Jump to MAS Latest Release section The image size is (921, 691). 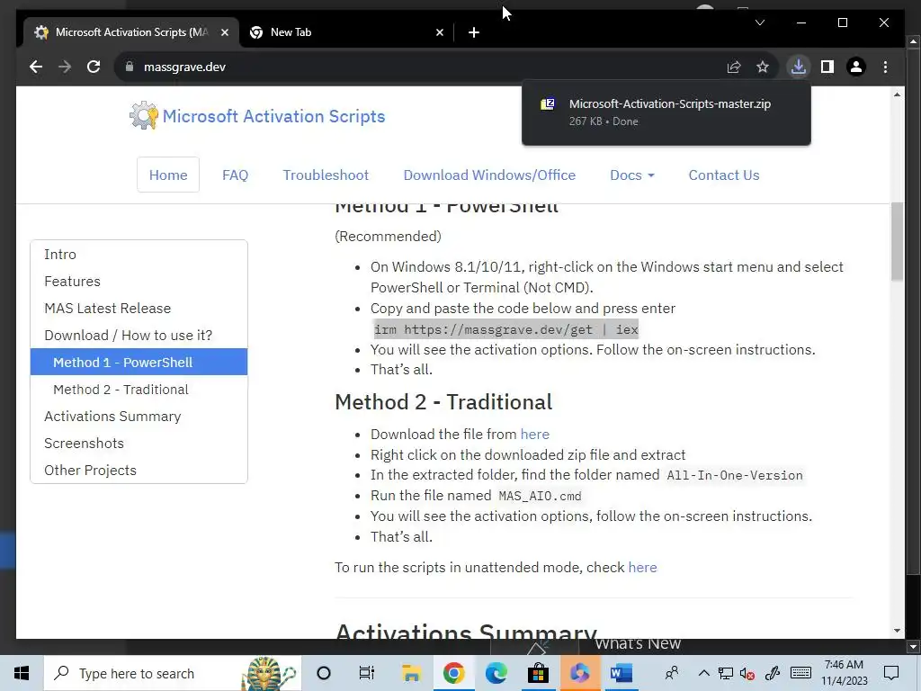click(x=139, y=309)
